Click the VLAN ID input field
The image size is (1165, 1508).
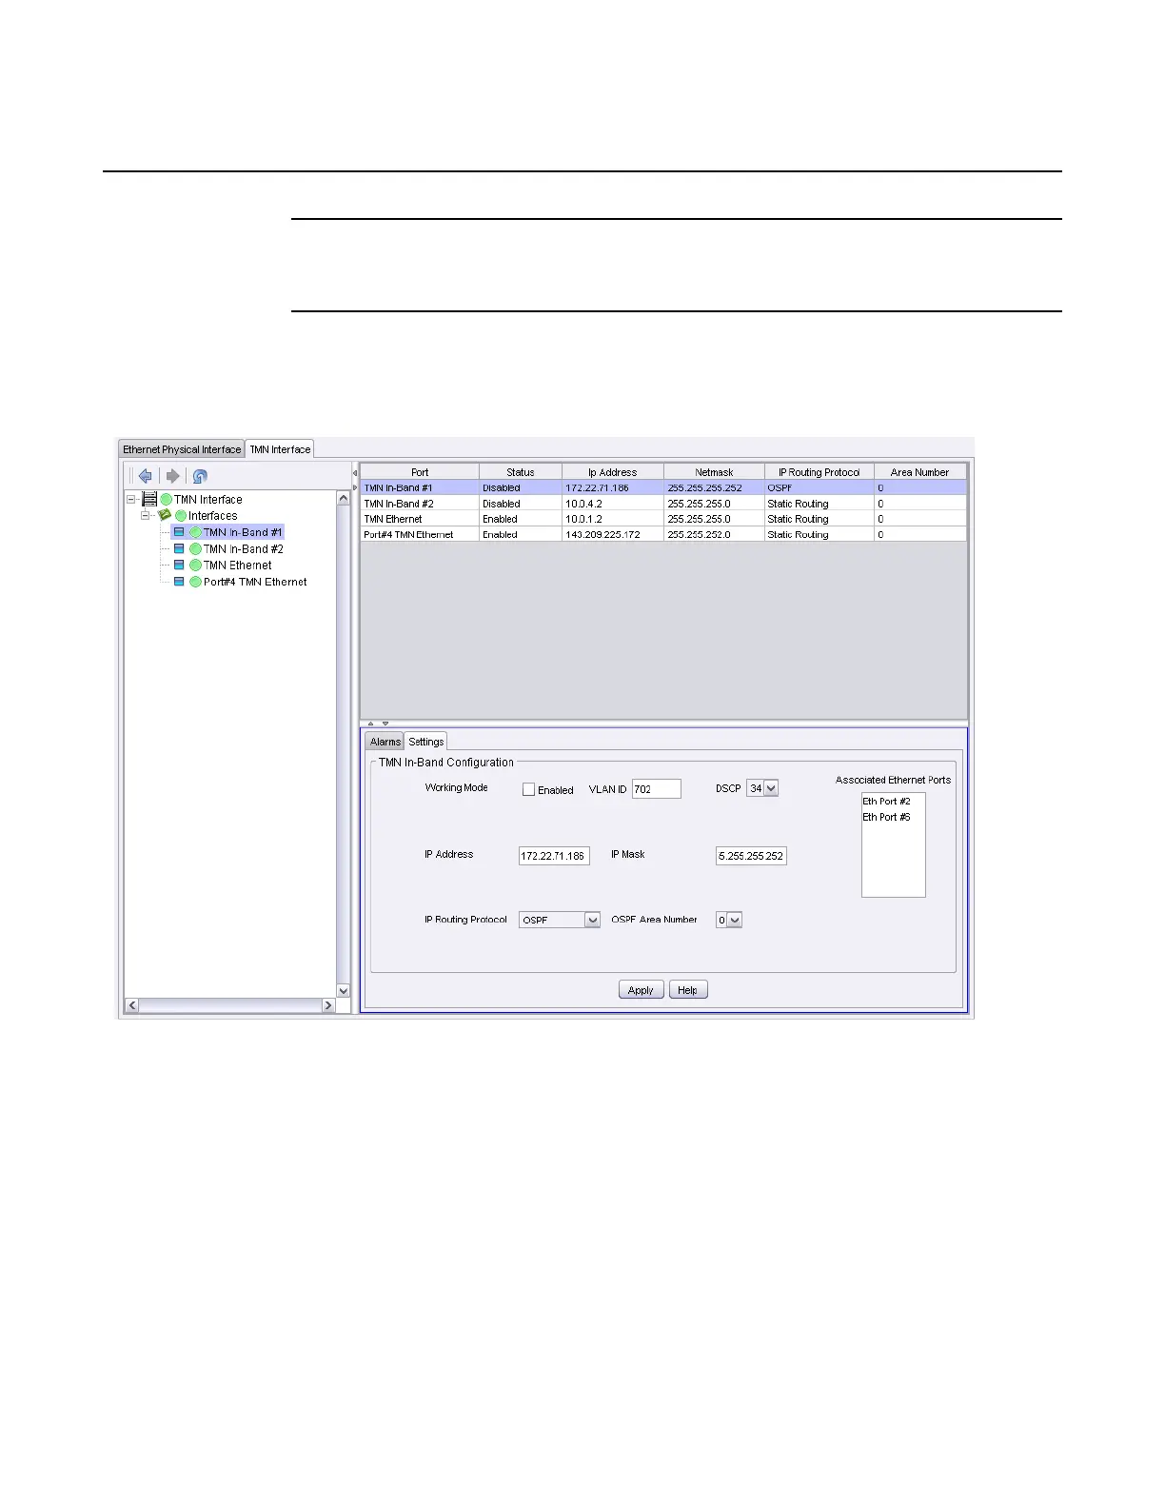[x=657, y=788]
